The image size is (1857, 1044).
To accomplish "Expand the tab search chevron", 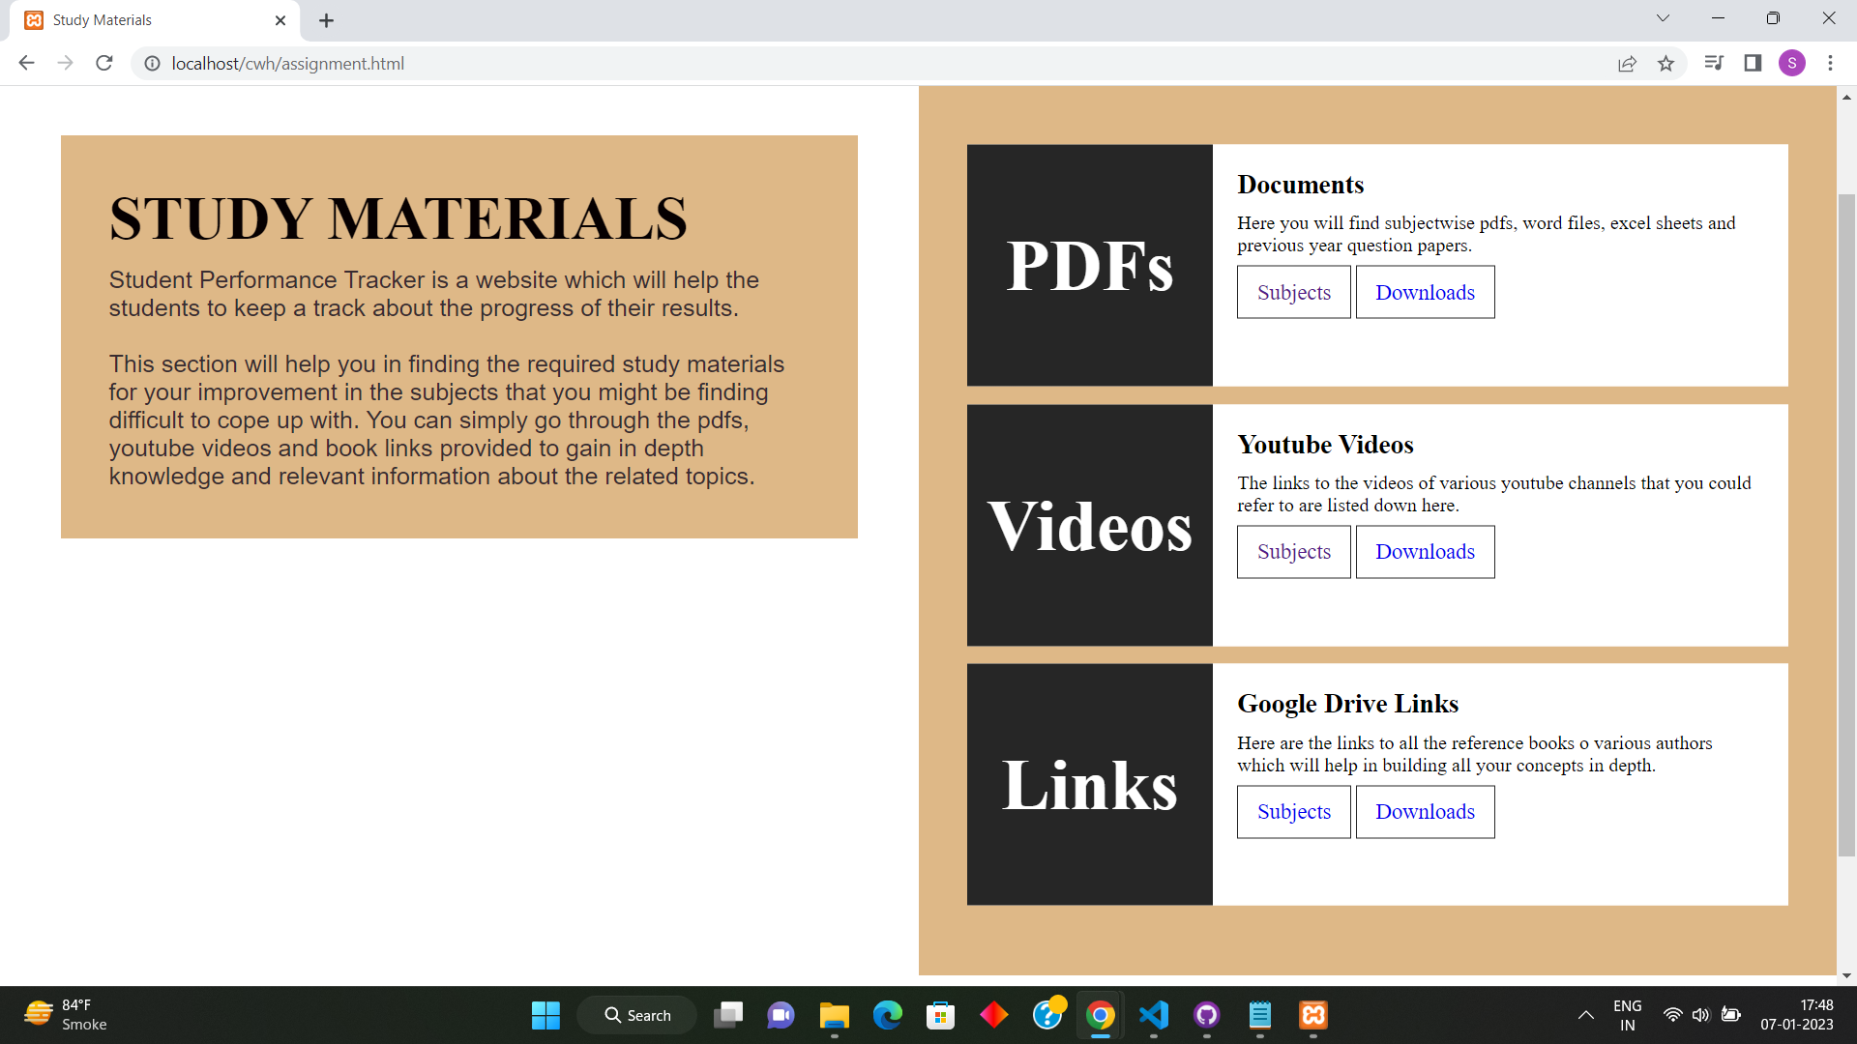I will [x=1662, y=17].
